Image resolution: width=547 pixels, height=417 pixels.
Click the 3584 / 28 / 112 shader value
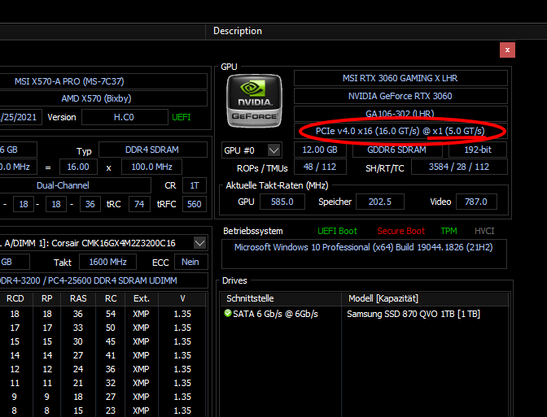coord(459,167)
